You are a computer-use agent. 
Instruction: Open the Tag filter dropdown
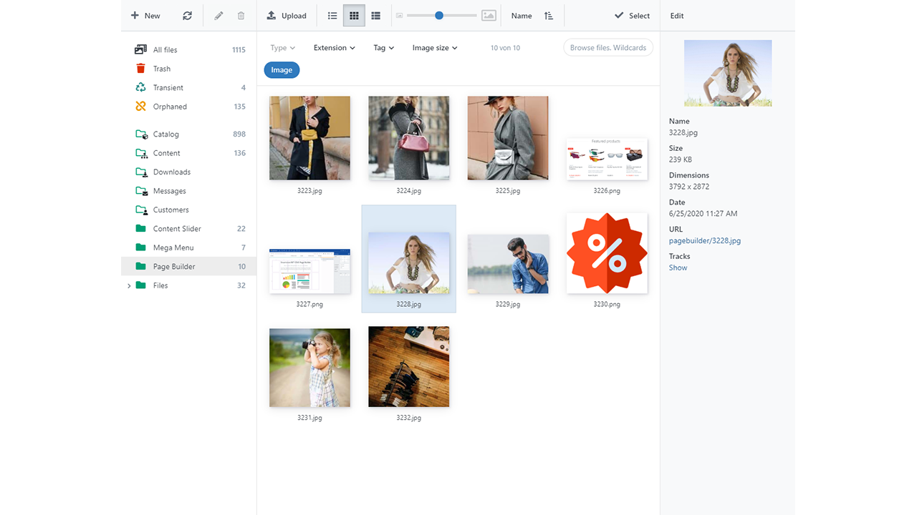pos(383,48)
